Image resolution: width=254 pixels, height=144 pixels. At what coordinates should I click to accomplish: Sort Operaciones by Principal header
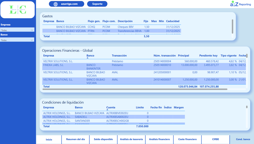183,56
